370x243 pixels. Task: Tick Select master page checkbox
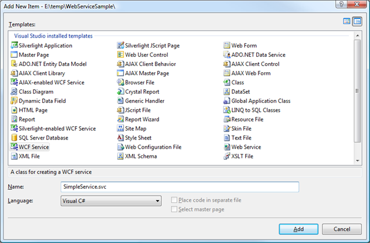[174, 209]
